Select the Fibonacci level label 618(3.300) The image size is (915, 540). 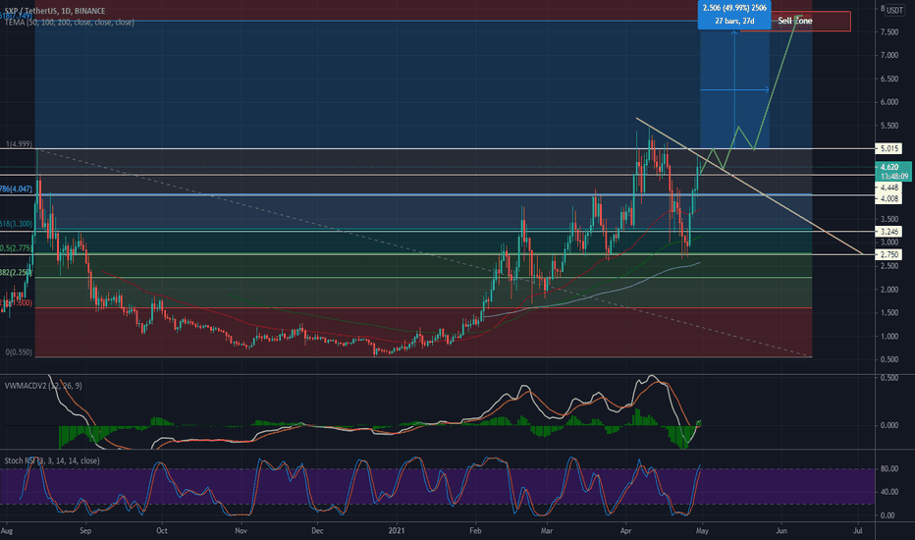pyautogui.click(x=17, y=224)
